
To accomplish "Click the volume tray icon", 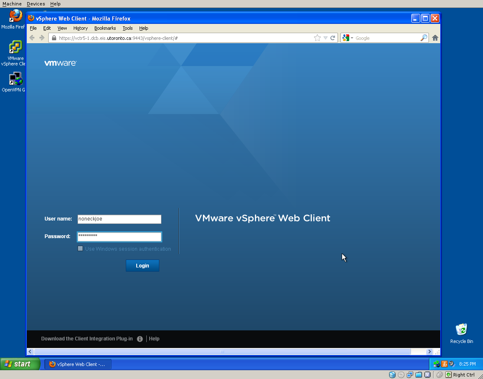I will point(452,364).
